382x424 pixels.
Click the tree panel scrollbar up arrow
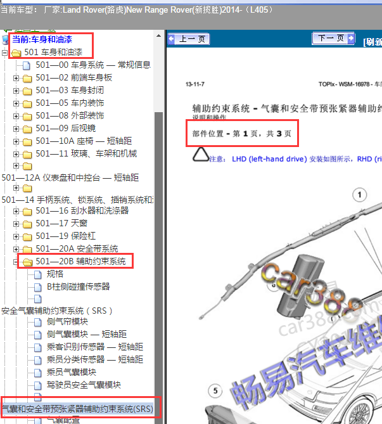pos(159,35)
